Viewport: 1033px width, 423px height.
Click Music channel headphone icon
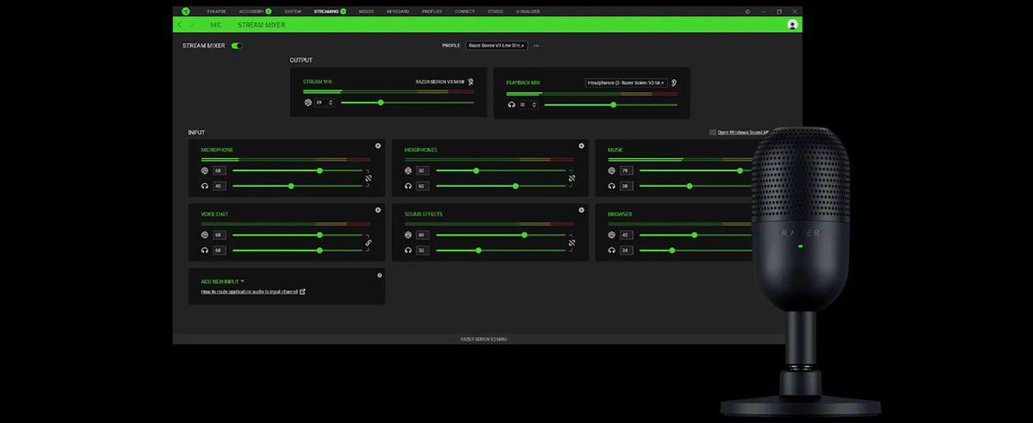pos(611,186)
